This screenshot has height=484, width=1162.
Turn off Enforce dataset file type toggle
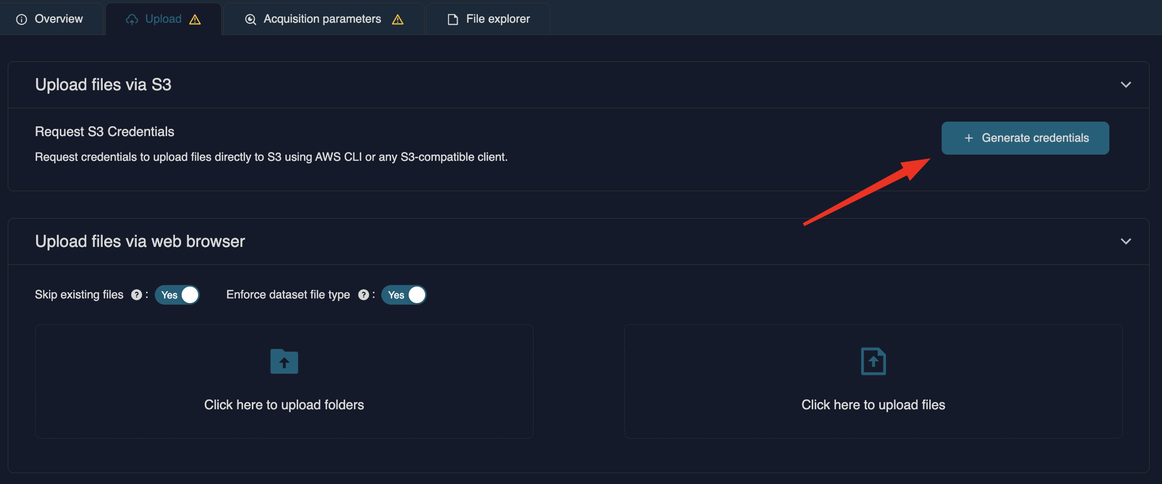click(x=404, y=295)
